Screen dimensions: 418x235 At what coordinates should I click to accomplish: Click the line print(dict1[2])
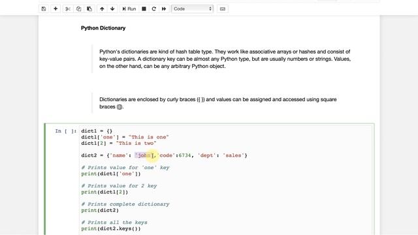pyautogui.click(x=104, y=192)
